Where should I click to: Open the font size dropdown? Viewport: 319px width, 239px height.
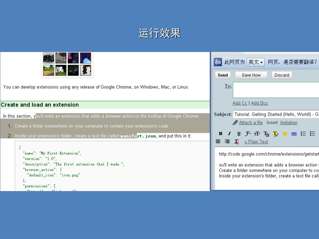(257, 134)
